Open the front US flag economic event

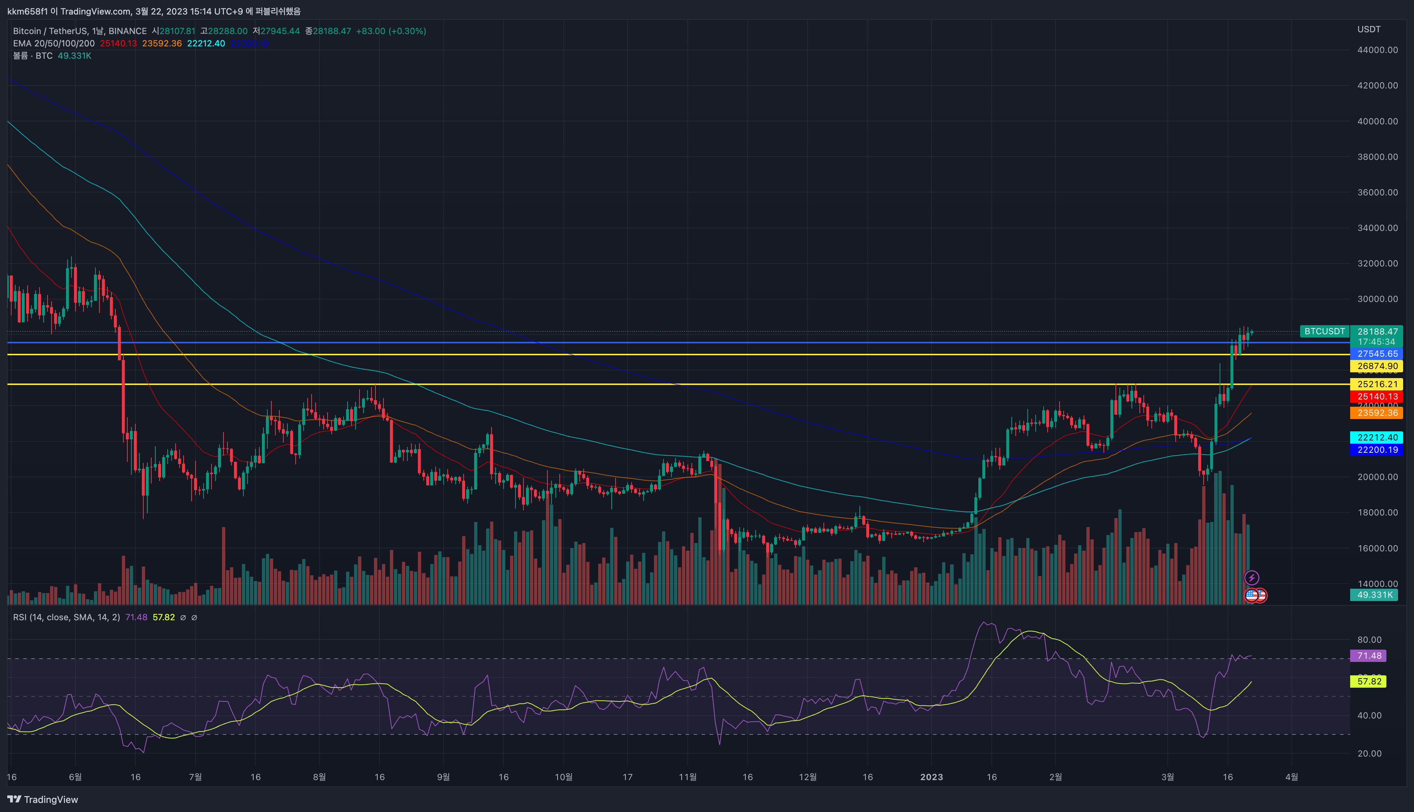pyautogui.click(x=1251, y=595)
